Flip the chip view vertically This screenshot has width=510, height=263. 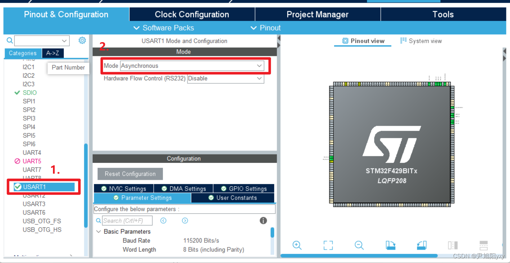coord(484,245)
